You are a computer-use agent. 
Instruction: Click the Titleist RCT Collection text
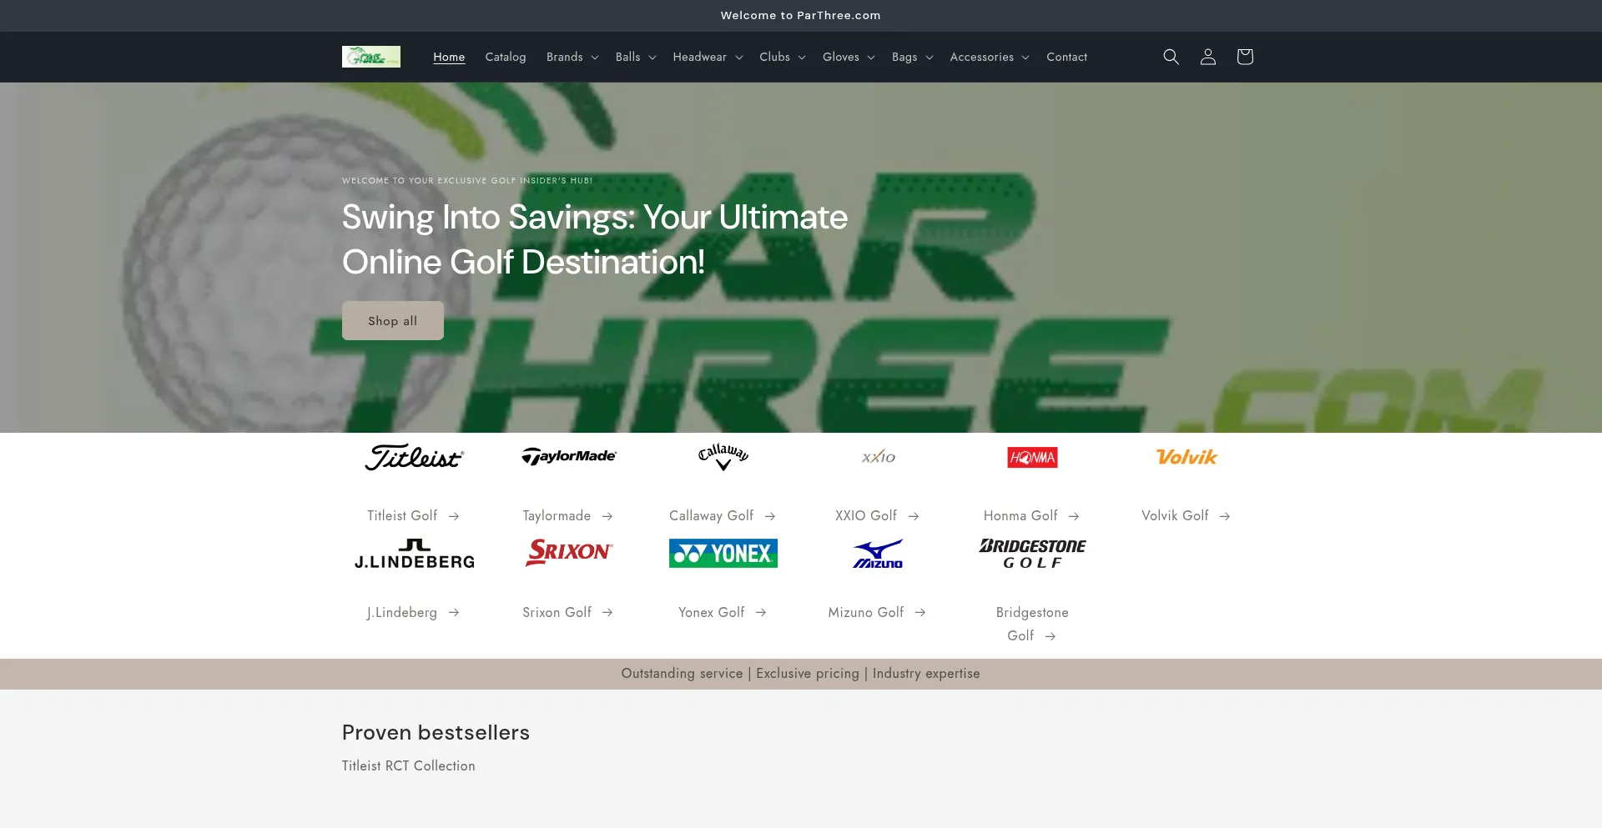tap(408, 766)
